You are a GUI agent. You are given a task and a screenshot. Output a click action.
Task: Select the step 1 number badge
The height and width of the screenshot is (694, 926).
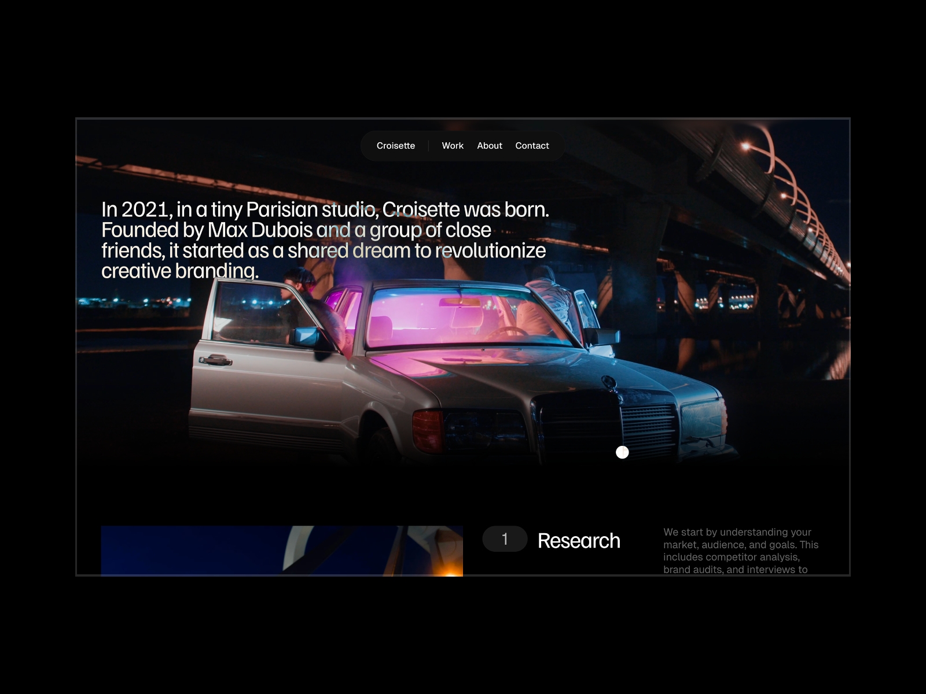click(x=505, y=539)
